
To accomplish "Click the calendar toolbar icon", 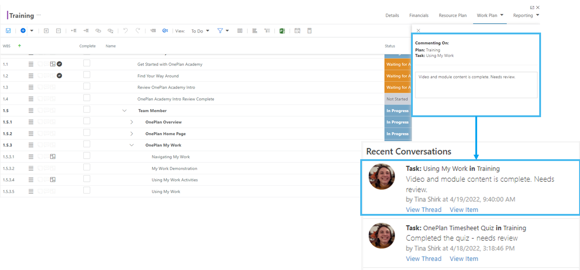I will click(x=298, y=31).
